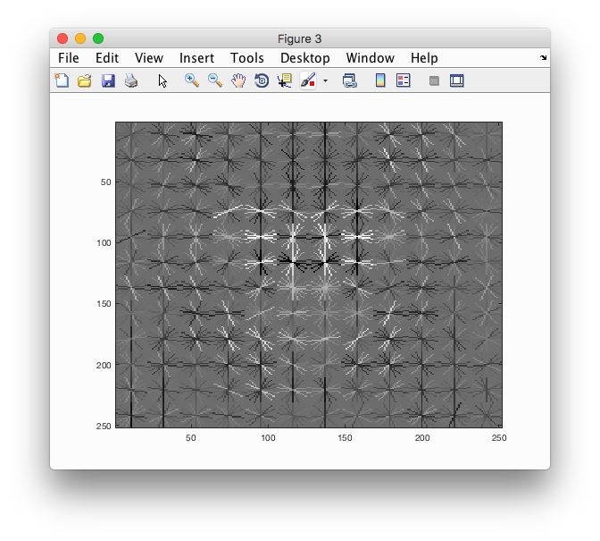Select the Zoom In magnifier tool

pyautogui.click(x=191, y=80)
